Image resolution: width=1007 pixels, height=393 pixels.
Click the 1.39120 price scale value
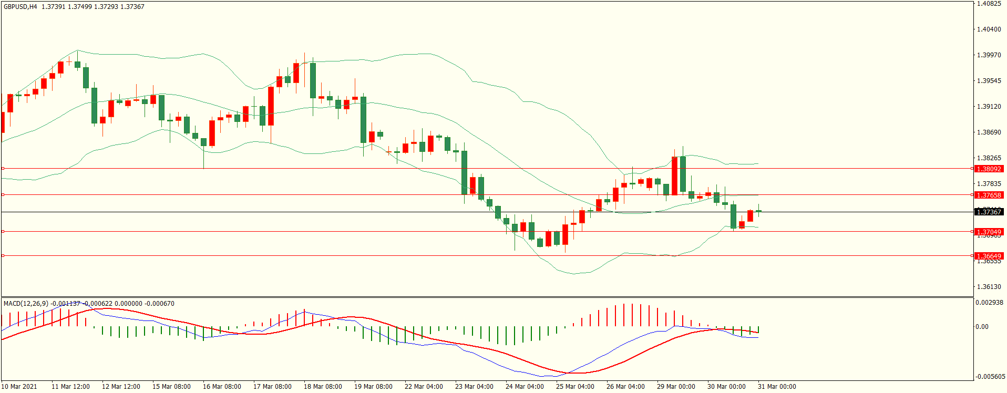989,107
